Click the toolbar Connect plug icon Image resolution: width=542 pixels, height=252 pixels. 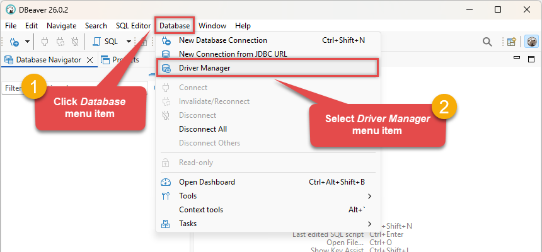pos(45,42)
